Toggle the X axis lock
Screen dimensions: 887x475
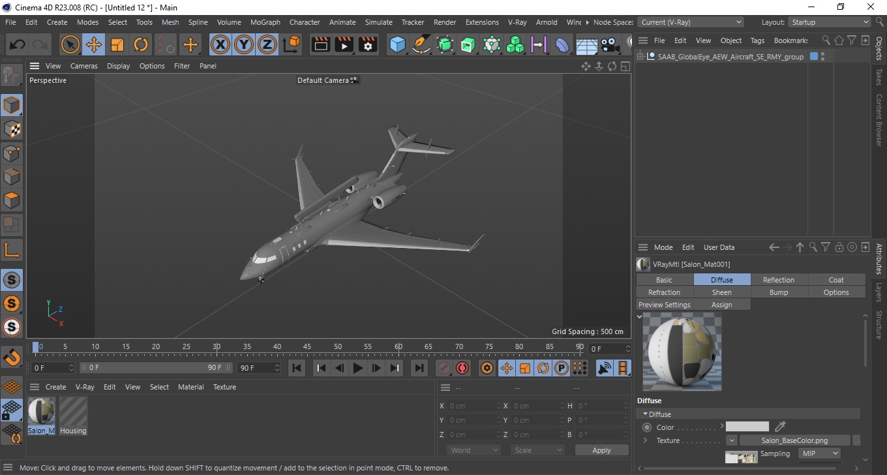pyautogui.click(x=220, y=44)
